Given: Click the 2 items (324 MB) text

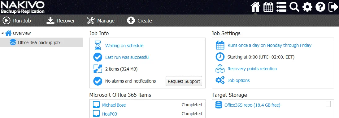Looking at the screenshot, I should point(121,69).
